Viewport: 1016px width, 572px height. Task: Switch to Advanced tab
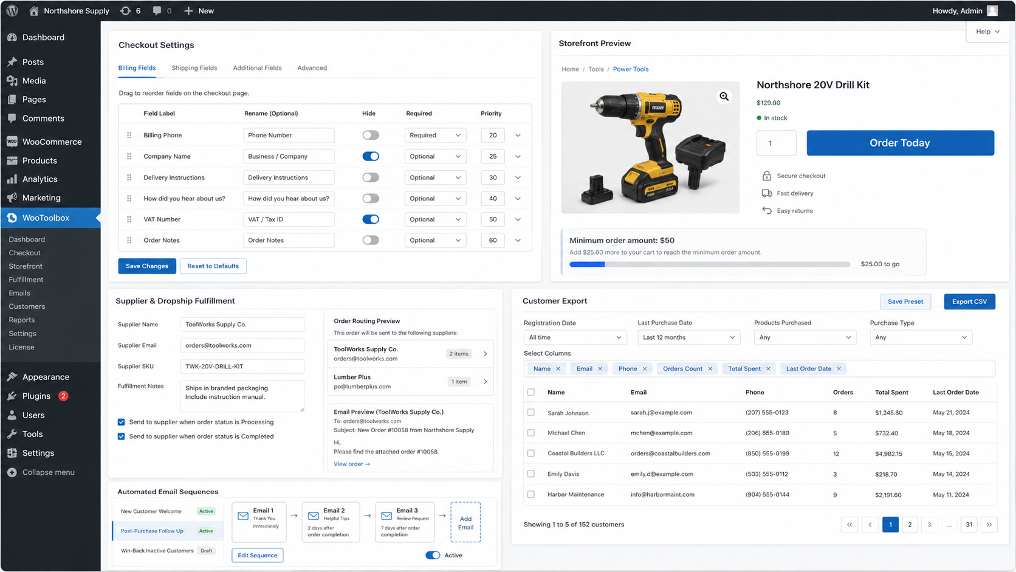312,68
